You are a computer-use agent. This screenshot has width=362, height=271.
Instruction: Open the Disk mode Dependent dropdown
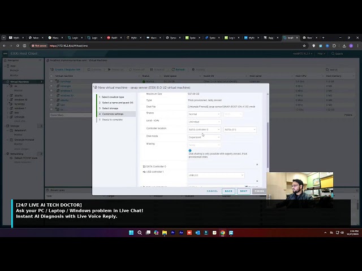204,137
